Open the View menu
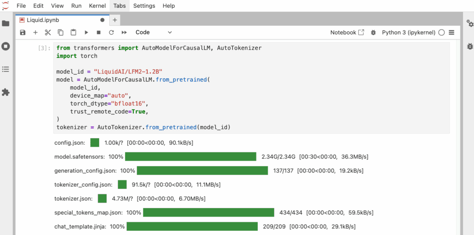Image resolution: width=474 pixels, height=235 pixels. (57, 6)
